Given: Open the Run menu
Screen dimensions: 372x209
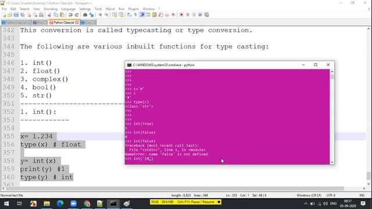Looking at the screenshot, I should [121, 9].
